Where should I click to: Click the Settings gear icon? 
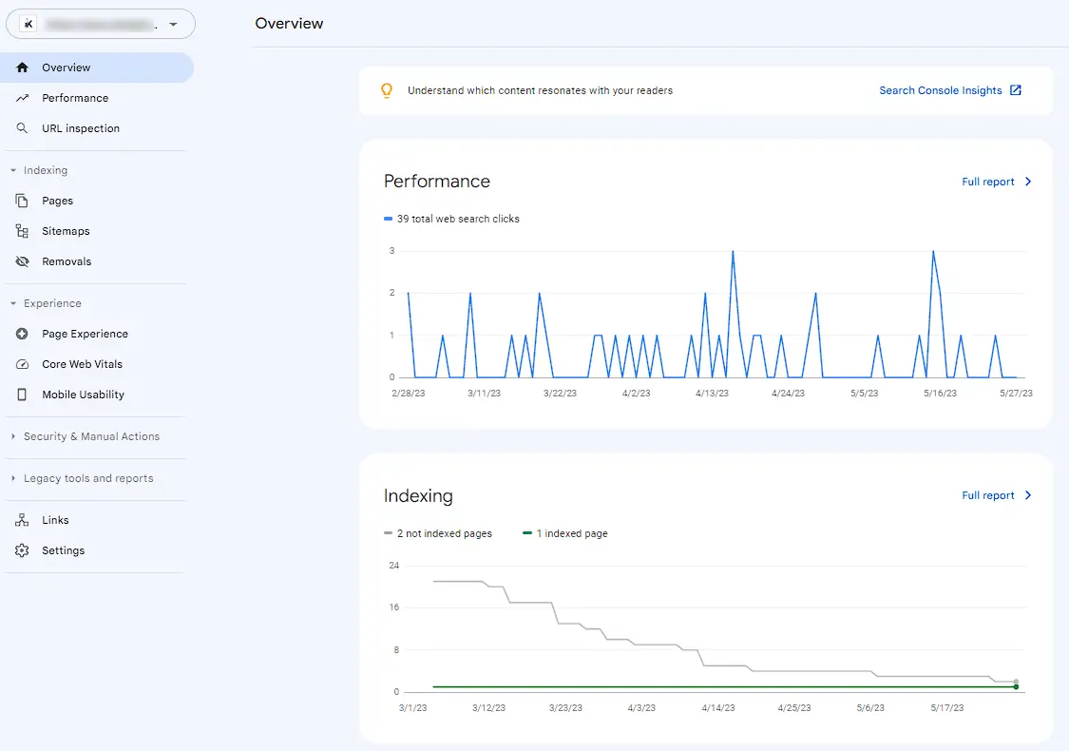(23, 550)
